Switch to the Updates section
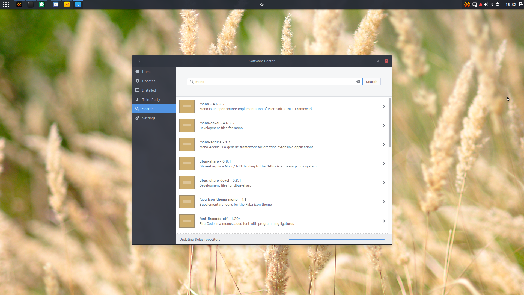 click(154, 81)
